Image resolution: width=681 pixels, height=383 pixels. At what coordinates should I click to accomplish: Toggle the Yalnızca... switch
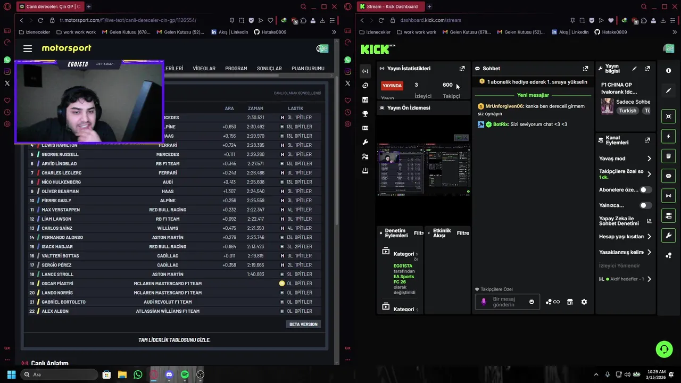pos(645,205)
